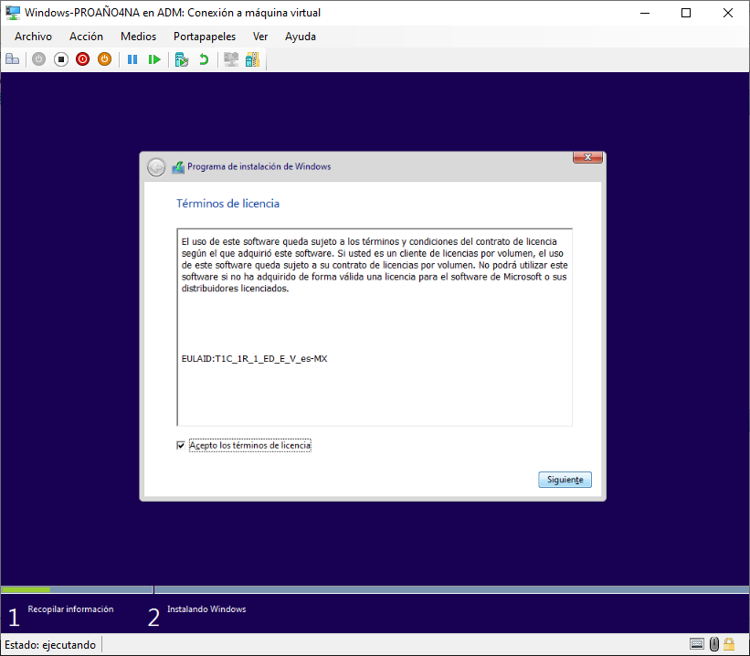Click the mouse status icon
This screenshot has width=750, height=656.
click(x=714, y=644)
